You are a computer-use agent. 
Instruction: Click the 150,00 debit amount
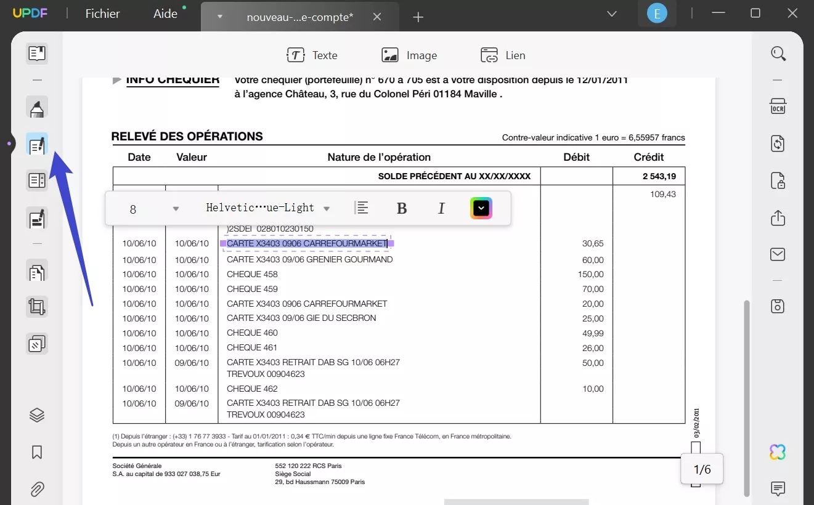tap(590, 274)
